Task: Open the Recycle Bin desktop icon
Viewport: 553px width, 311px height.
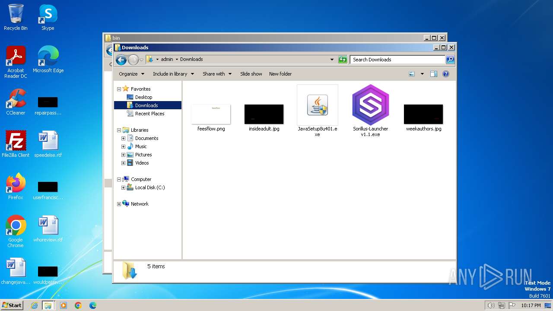Action: 16,17
